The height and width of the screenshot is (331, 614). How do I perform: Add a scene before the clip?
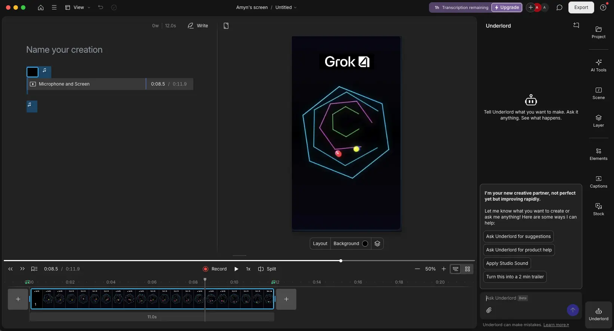18,299
